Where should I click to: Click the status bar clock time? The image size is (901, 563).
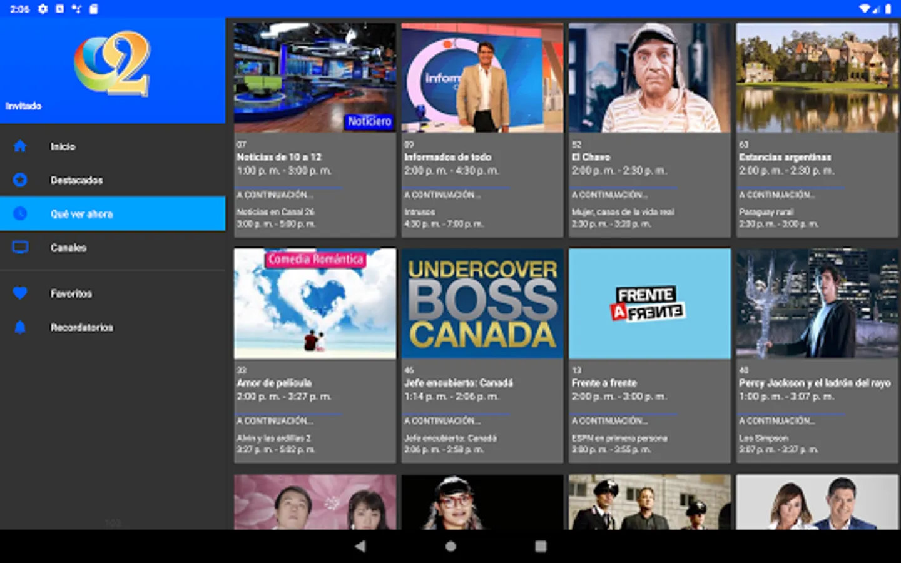[19, 9]
